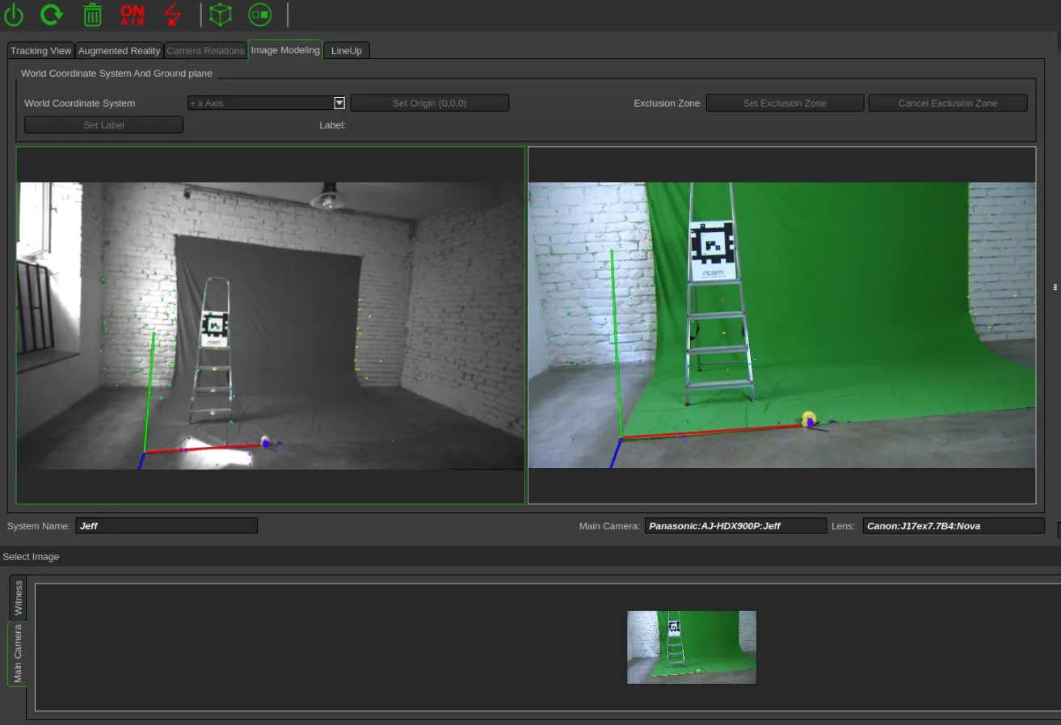Switch to the Tracking View tab
This screenshot has height=725, width=1061.
point(41,51)
